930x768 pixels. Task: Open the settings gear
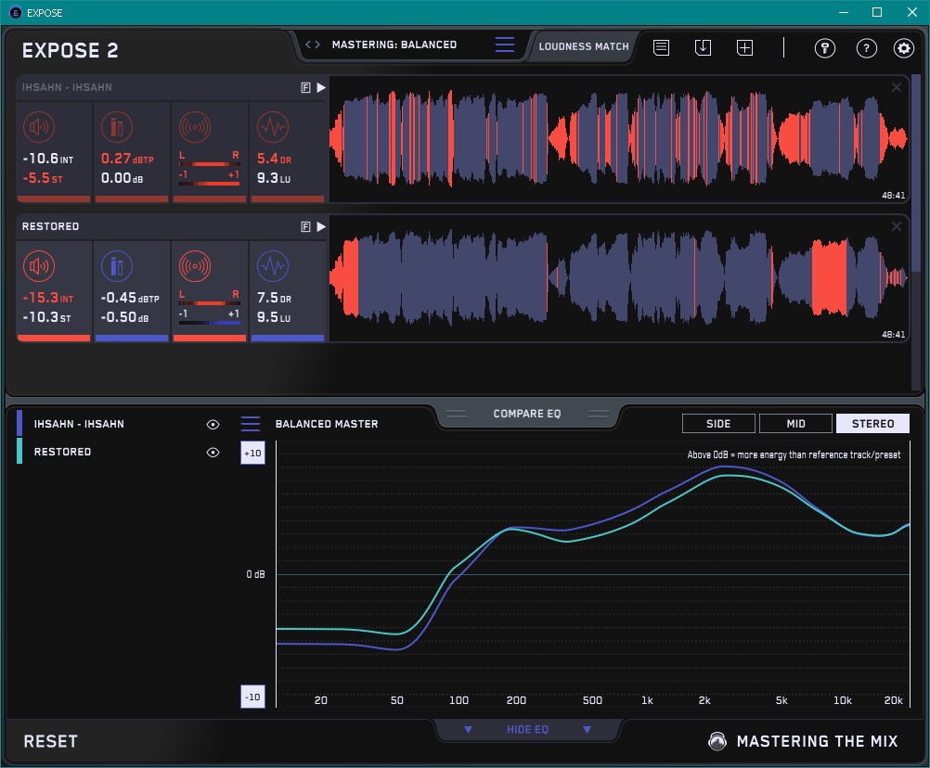tap(903, 48)
